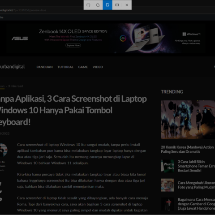Click the author avatar photo
215x215 pixels.
point(3,150)
